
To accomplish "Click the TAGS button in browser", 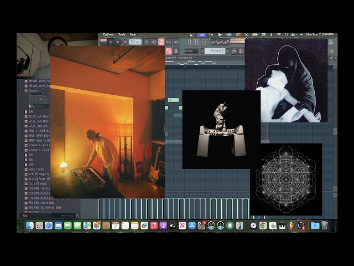I will pyautogui.click(x=24, y=216).
